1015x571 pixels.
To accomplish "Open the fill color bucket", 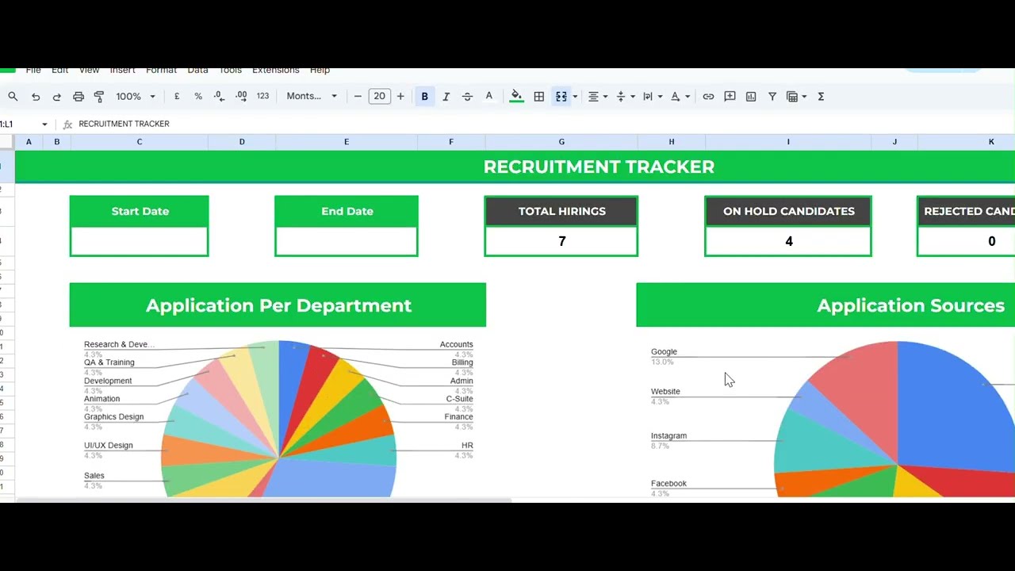I will 516,97.
